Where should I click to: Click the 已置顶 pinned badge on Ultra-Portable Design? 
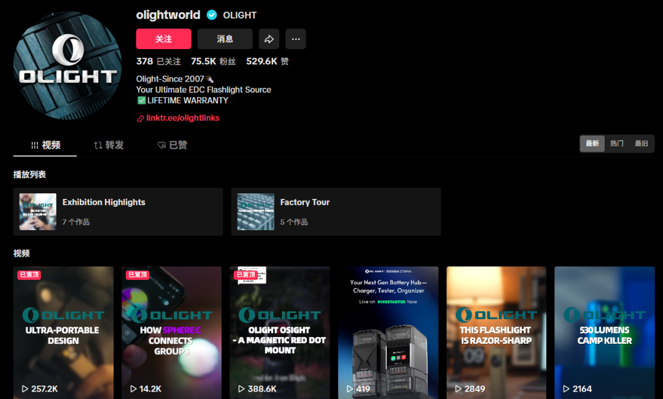tap(29, 275)
